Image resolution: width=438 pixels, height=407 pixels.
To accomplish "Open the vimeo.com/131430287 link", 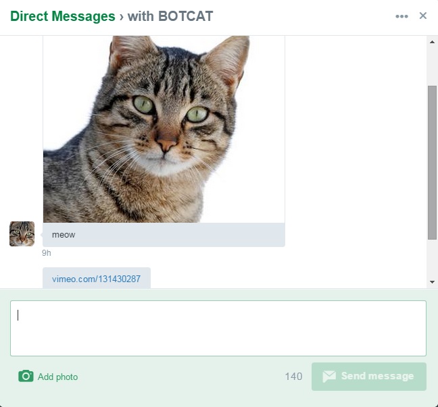I will coord(96,279).
